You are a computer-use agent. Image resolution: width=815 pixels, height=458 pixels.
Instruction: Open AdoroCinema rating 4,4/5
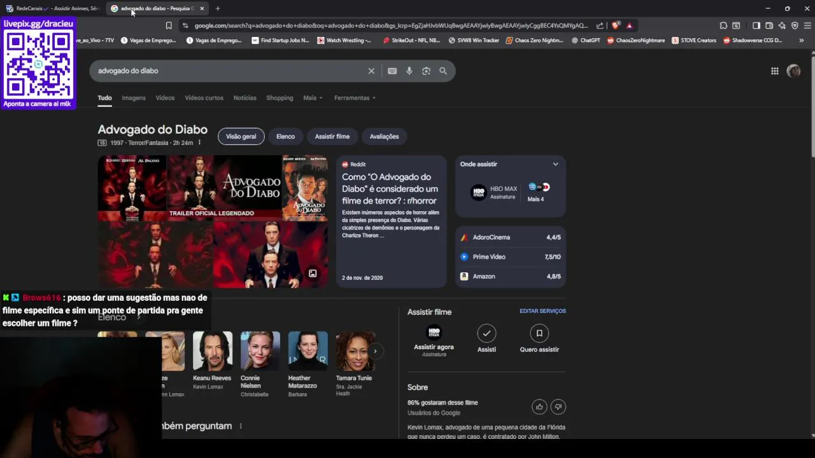point(511,237)
